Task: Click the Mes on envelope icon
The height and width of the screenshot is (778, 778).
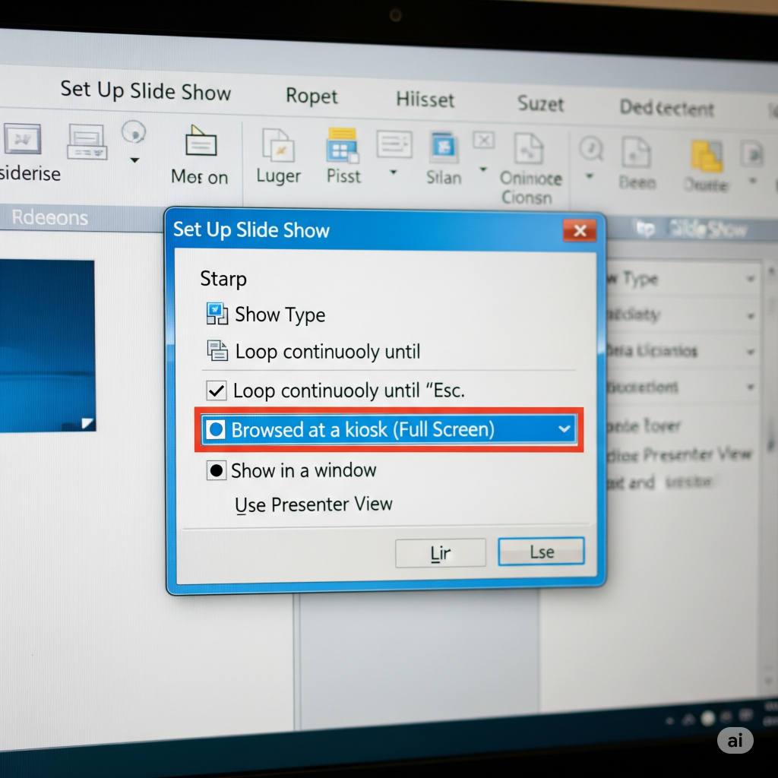Action: (201, 141)
